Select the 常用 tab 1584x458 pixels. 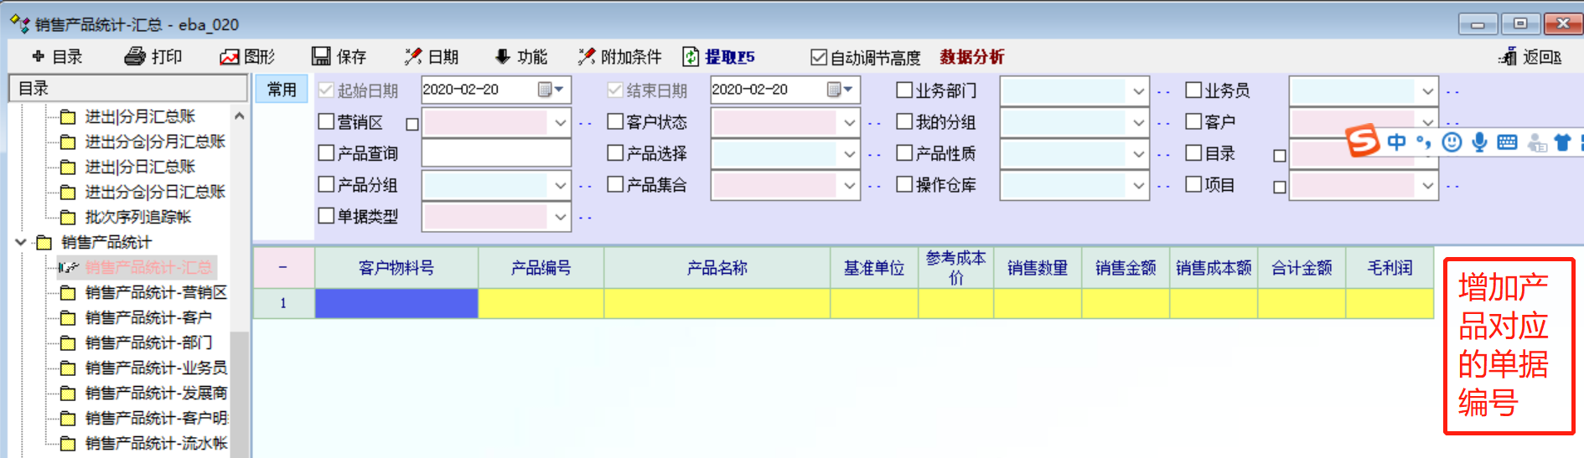(x=282, y=90)
